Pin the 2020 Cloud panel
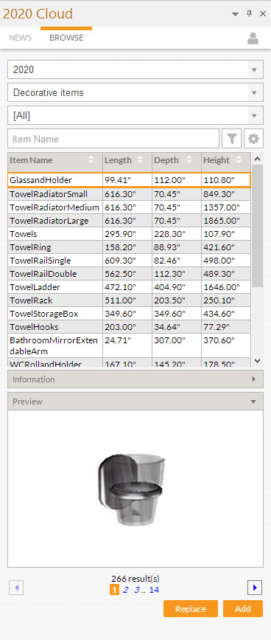This screenshot has width=271, height=640. point(250,14)
